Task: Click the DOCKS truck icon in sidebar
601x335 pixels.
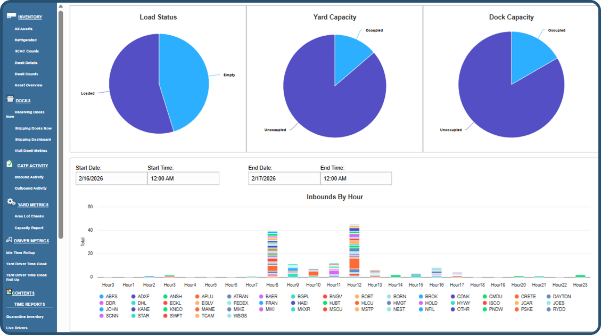Action: 9,98
